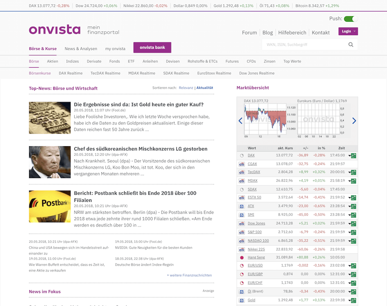Click the red clock icon beside EUR/GBP
Viewport: 387px width, 306px height.
[242, 275]
